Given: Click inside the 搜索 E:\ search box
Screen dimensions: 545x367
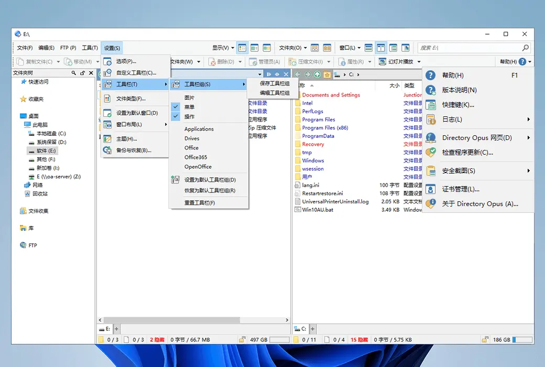Looking at the screenshot, I should pyautogui.click(x=472, y=48).
